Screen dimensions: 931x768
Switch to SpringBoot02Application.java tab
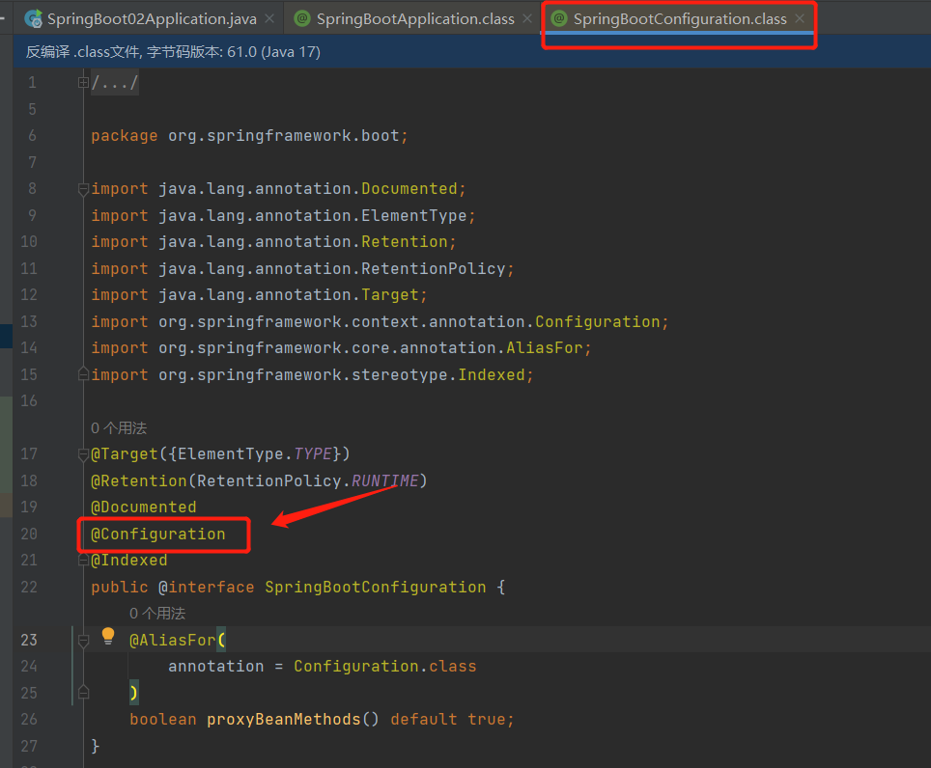(152, 19)
